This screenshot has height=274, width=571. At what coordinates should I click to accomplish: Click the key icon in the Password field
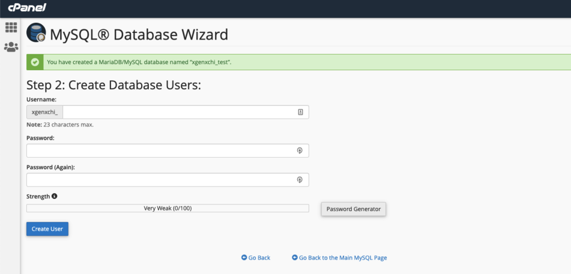click(x=299, y=150)
